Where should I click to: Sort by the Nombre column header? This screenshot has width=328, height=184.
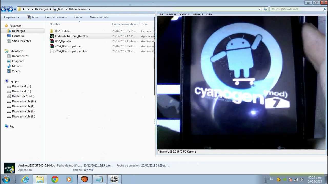[x=55, y=24]
